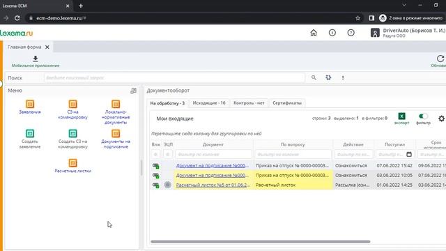Click Влж column filter box
The width and height of the screenshot is (446, 251).
155,154
